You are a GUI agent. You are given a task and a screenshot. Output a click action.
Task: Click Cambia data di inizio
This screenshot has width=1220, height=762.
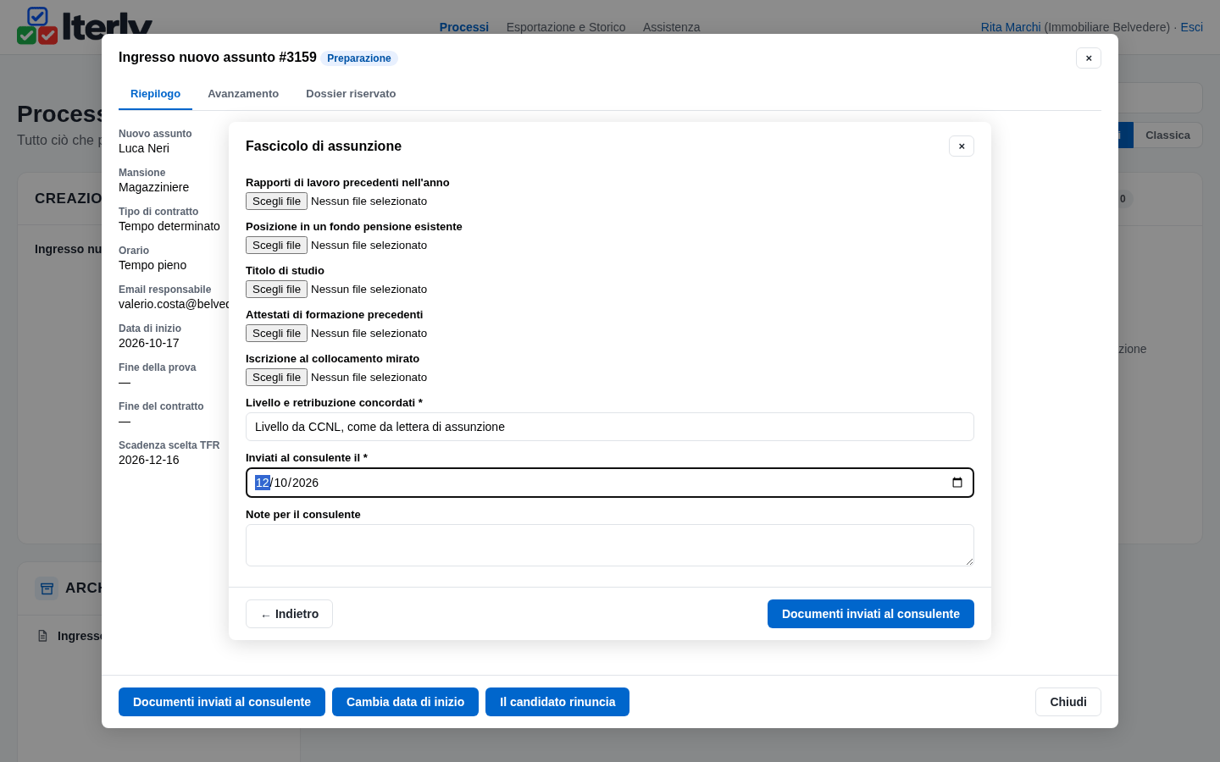pyautogui.click(x=405, y=702)
